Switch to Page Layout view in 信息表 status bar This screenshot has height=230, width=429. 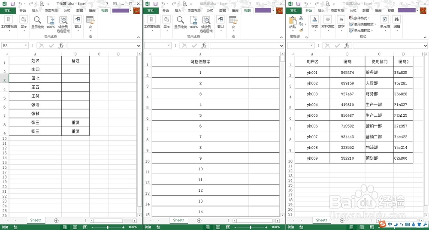(x=218, y=227)
